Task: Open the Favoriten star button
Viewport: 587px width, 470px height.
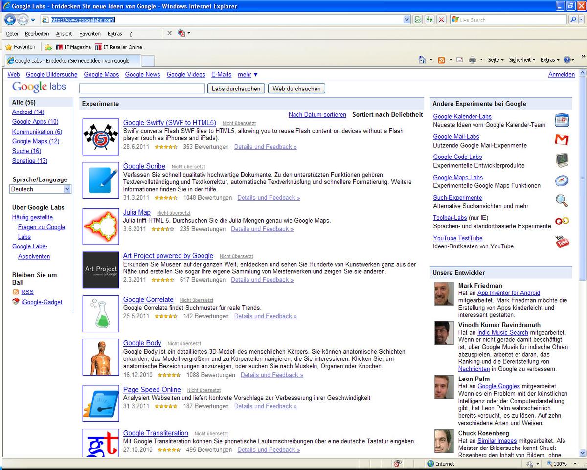Action: pyautogui.click(x=20, y=47)
